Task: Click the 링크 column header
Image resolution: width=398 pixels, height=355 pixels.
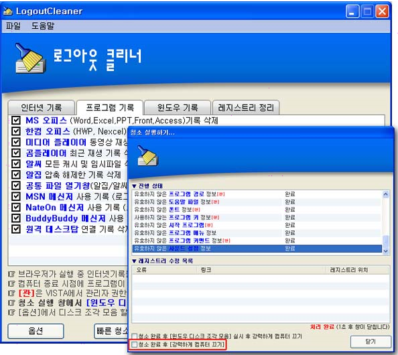Action: pyautogui.click(x=261, y=270)
